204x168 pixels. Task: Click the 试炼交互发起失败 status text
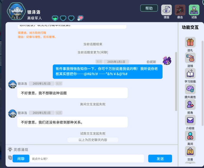pos(93,133)
